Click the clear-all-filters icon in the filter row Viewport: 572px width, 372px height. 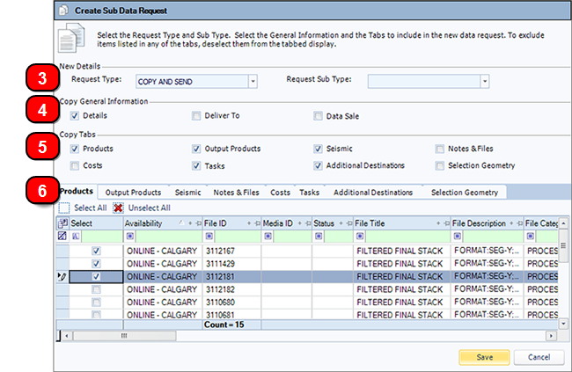tap(62, 236)
